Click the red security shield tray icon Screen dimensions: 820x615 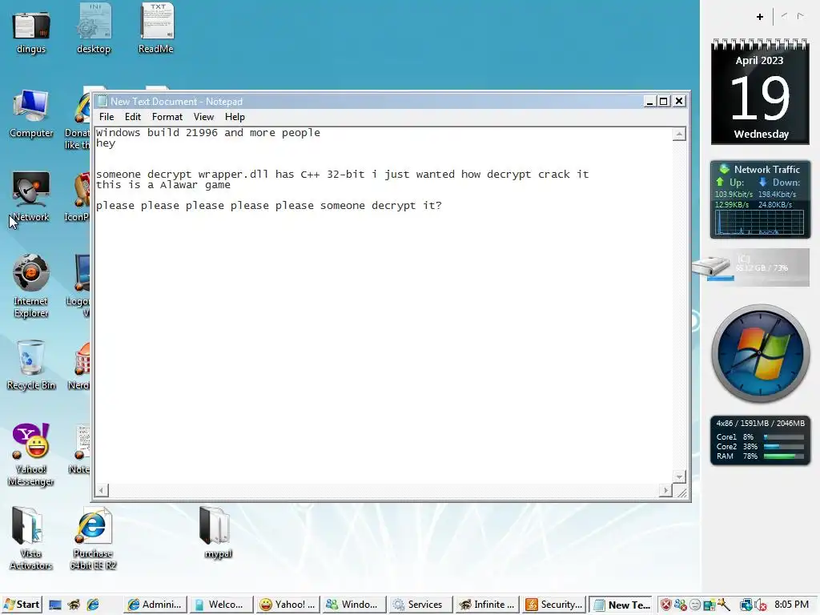pos(665,605)
